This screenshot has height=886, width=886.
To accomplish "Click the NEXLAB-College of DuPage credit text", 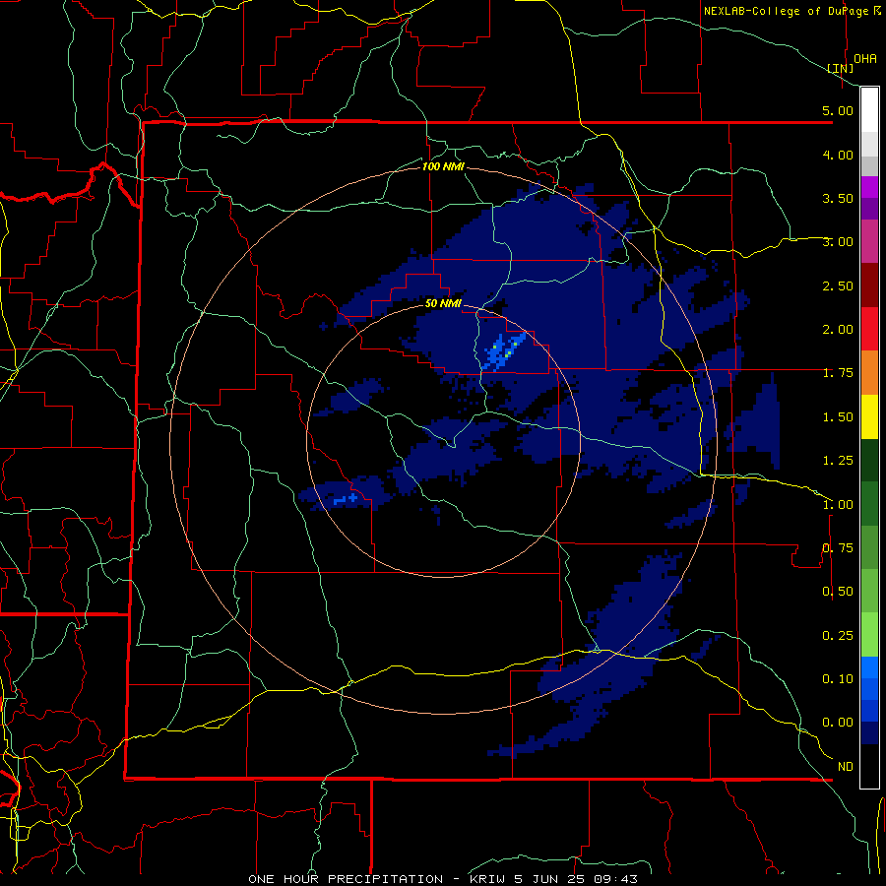I will (x=786, y=11).
